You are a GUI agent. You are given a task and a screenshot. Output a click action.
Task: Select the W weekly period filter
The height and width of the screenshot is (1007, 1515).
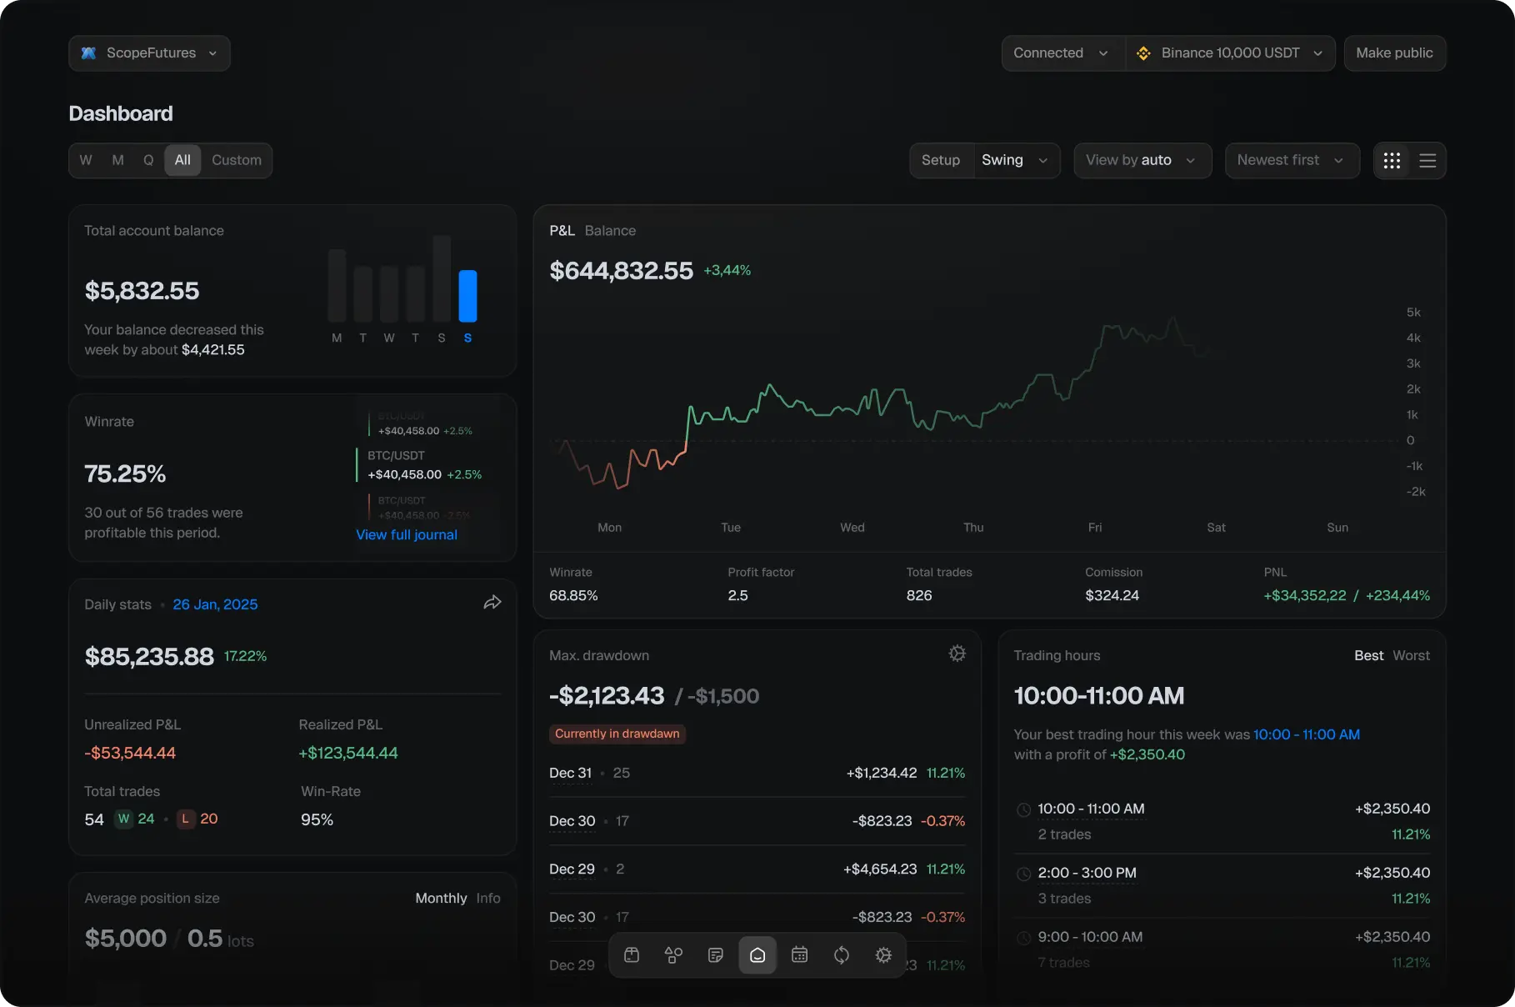point(86,160)
